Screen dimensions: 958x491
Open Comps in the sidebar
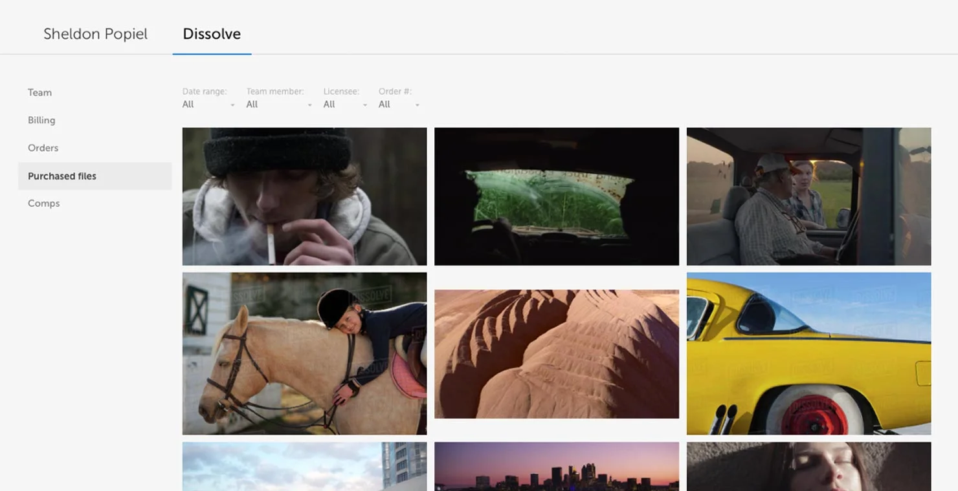(43, 203)
